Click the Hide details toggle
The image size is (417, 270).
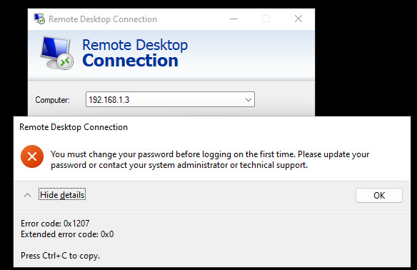[x=62, y=195]
